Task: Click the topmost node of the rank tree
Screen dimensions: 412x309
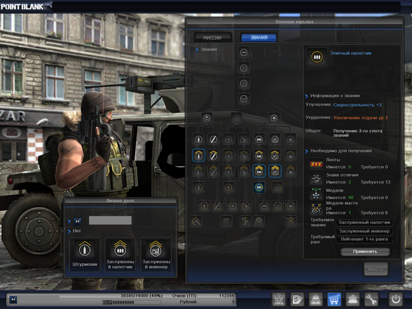Action: pos(244,51)
